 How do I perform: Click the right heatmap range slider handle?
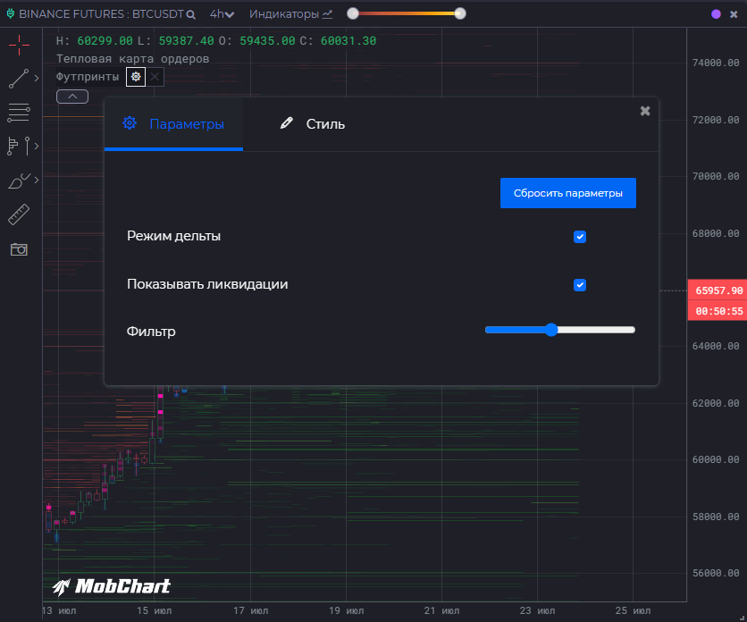pyautogui.click(x=460, y=13)
